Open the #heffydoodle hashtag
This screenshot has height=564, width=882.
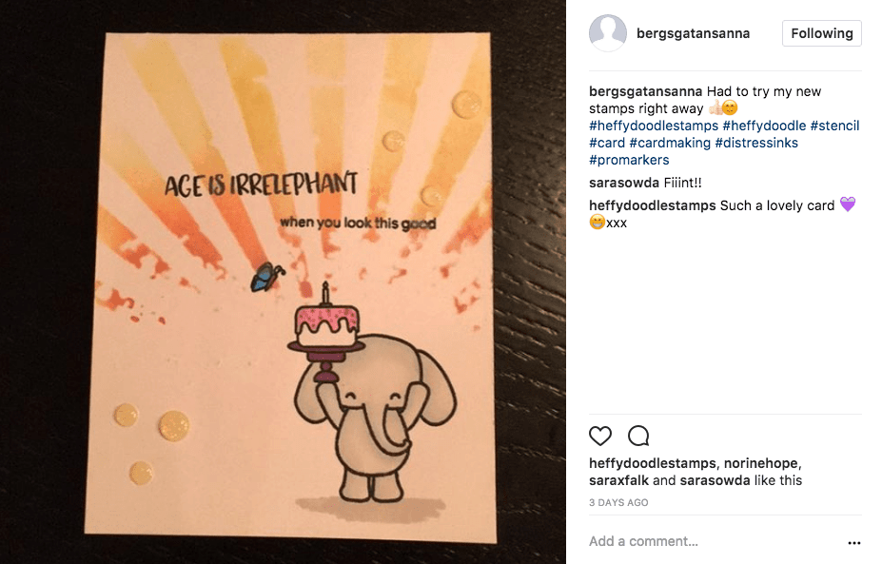764,126
